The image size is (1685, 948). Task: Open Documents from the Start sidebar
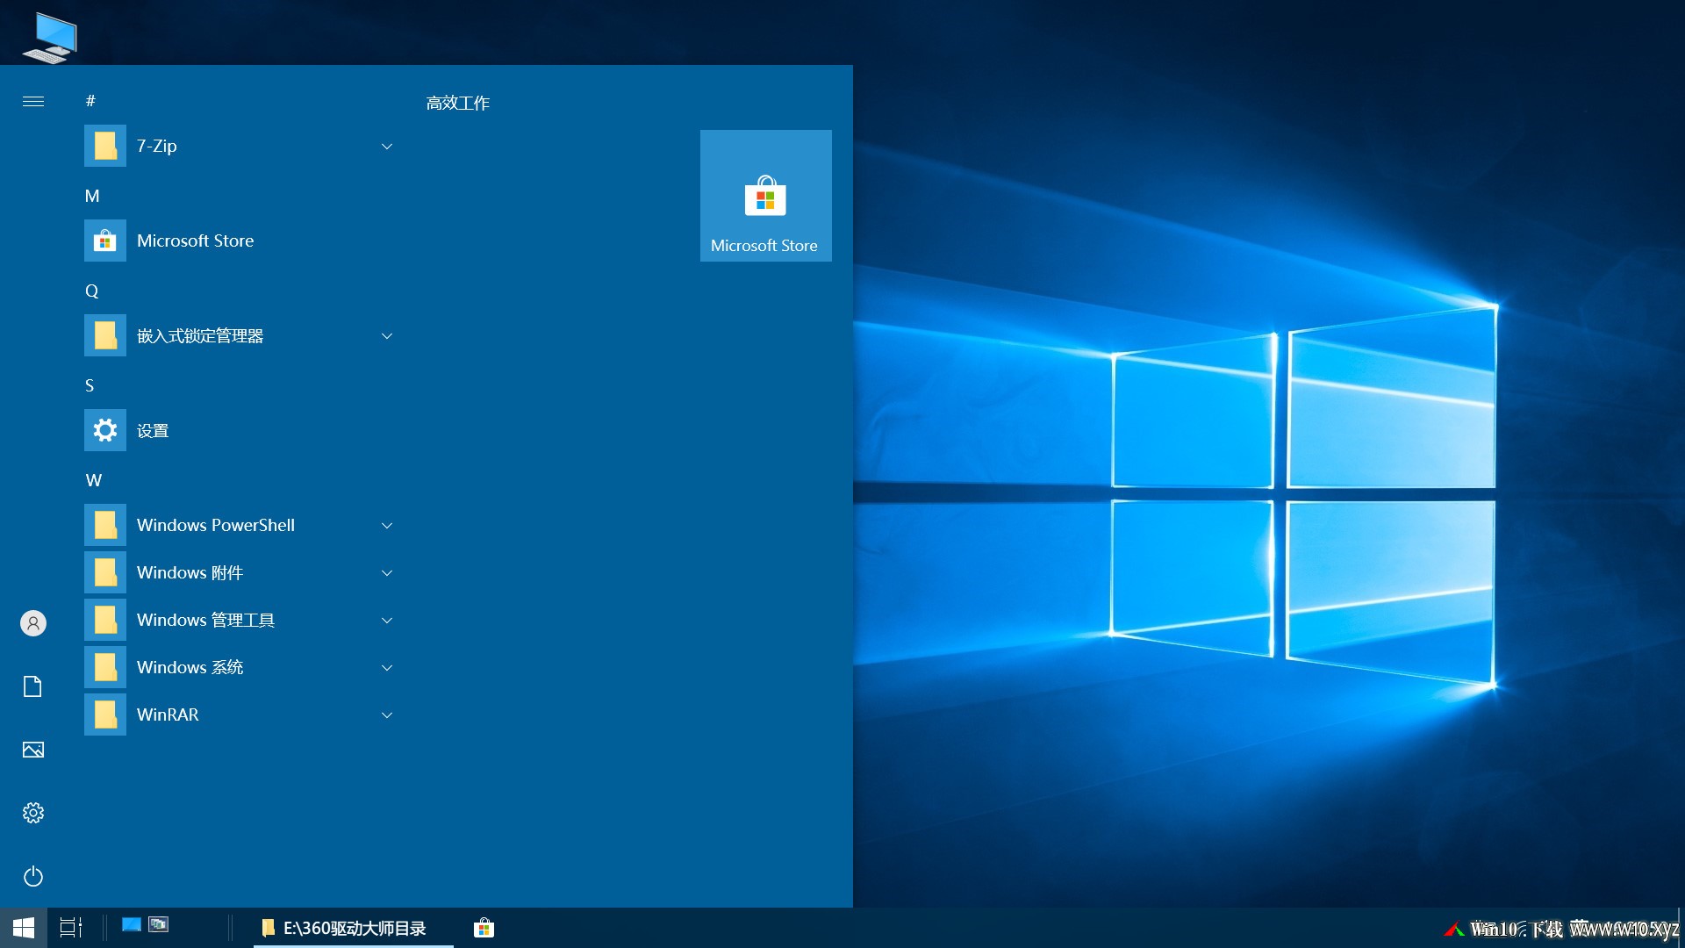pos(33,686)
